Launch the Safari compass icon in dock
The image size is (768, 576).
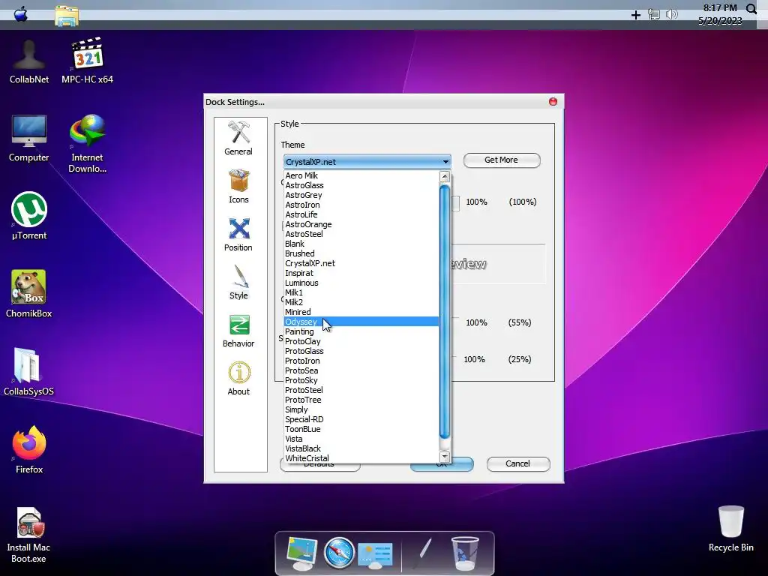point(339,553)
